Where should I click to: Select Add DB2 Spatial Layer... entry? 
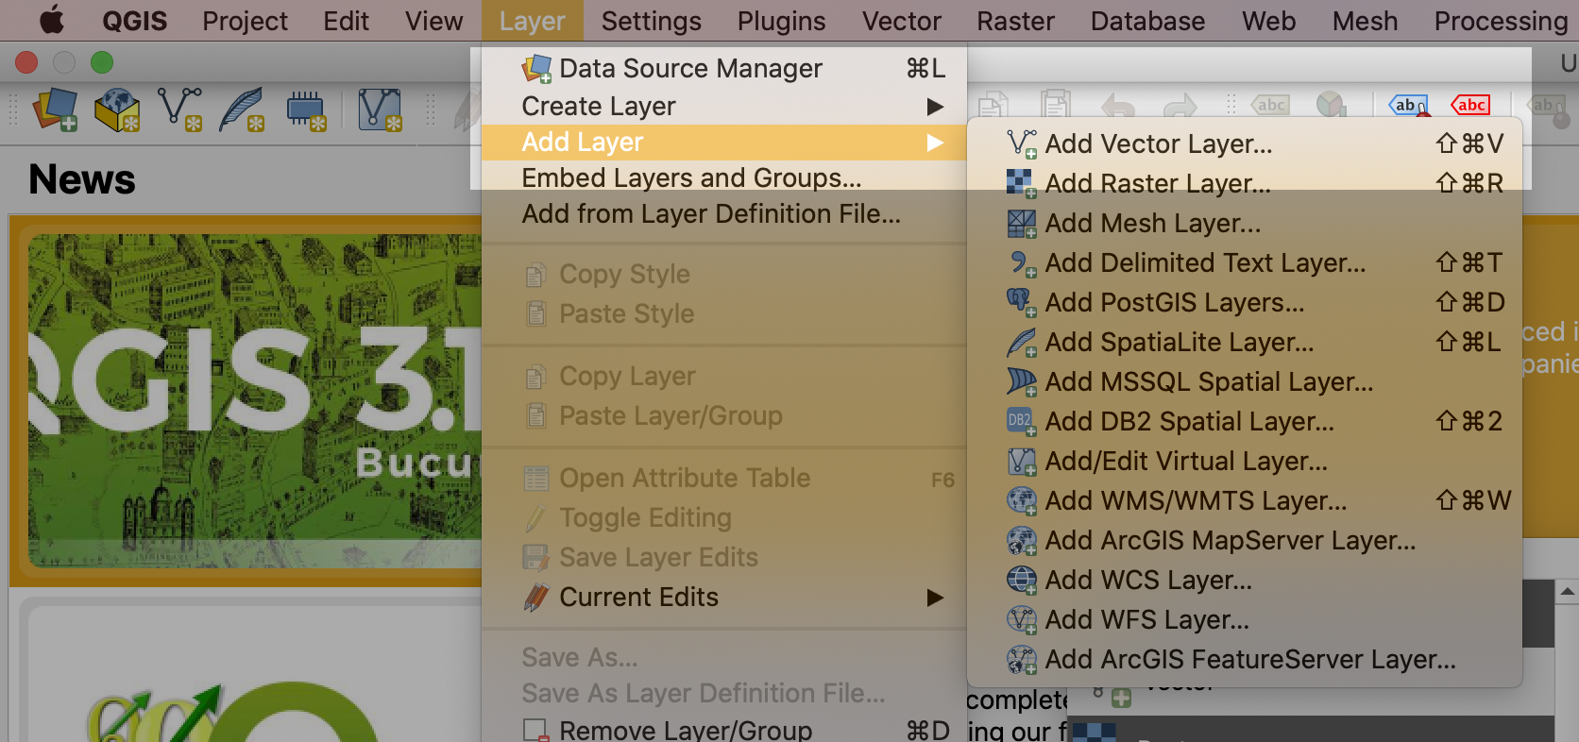[1245, 422]
